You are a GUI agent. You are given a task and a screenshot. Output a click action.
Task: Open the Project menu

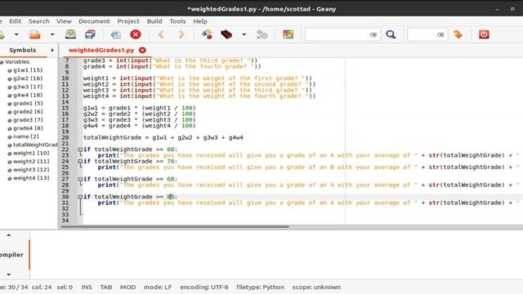(x=128, y=21)
